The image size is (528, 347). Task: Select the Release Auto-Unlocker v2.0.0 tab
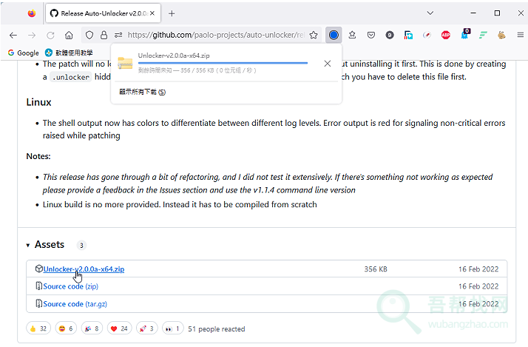[x=103, y=13]
